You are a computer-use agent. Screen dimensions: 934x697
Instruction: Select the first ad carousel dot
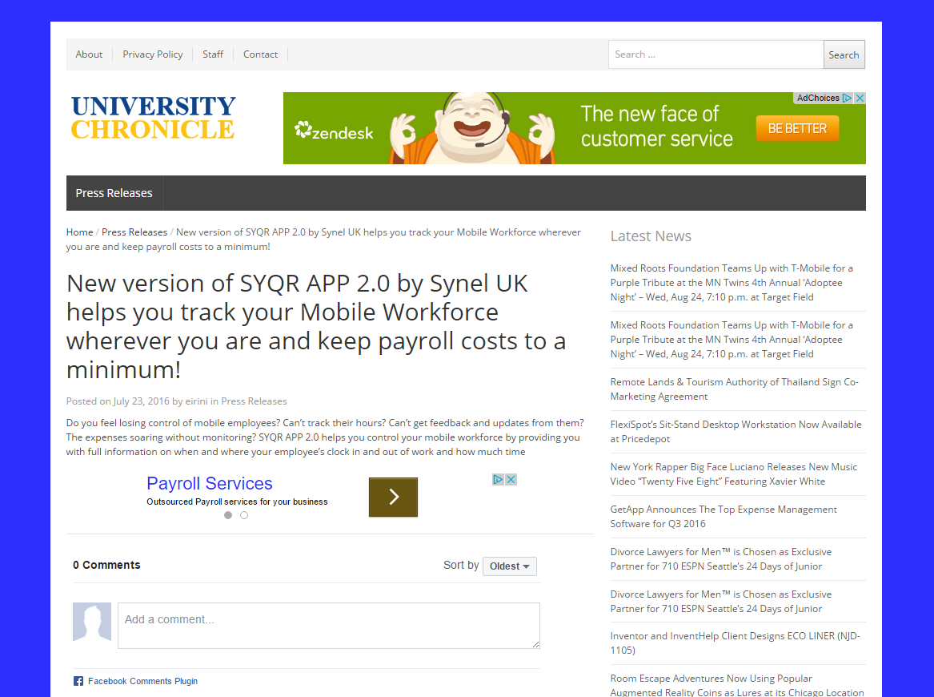[x=228, y=515]
